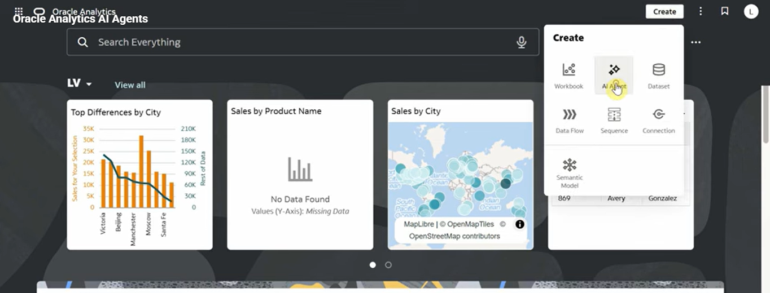The image size is (770, 293).
Task: Open the app navigator grid icon
Action: point(19,11)
